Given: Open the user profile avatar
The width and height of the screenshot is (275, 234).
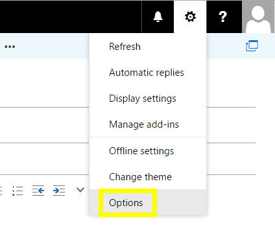Looking at the screenshot, I should point(258,17).
